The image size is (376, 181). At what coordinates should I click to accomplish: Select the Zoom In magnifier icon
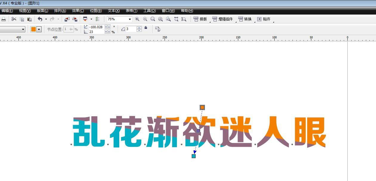tap(137, 19)
